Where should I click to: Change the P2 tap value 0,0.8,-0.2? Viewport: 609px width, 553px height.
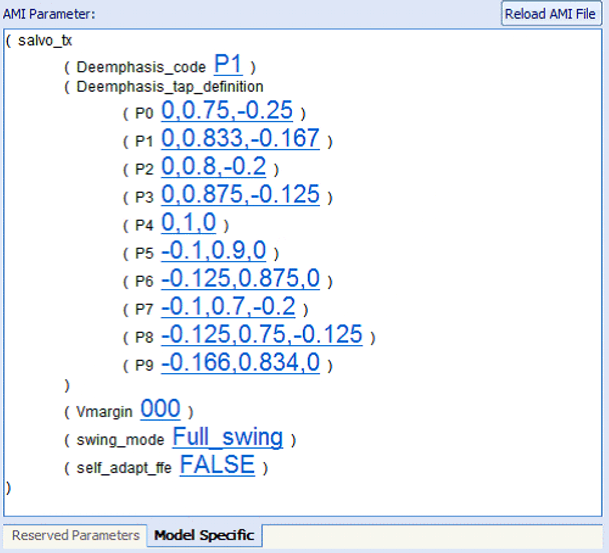(x=214, y=166)
